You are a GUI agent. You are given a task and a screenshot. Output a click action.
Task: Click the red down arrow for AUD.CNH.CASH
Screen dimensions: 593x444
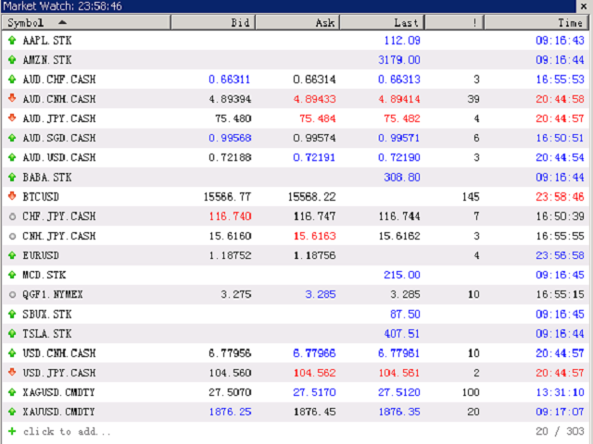pyautogui.click(x=12, y=99)
